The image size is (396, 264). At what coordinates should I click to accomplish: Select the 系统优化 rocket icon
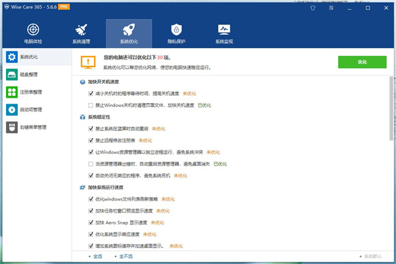[x=129, y=30]
